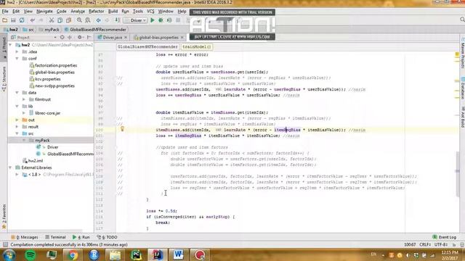Collapse the conf folder
Screen dimensions: 465x261
[x=17, y=59]
